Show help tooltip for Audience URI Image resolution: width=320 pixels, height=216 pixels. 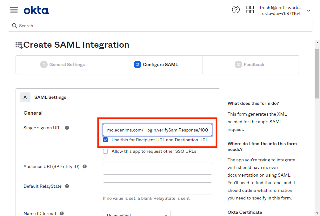84,166
